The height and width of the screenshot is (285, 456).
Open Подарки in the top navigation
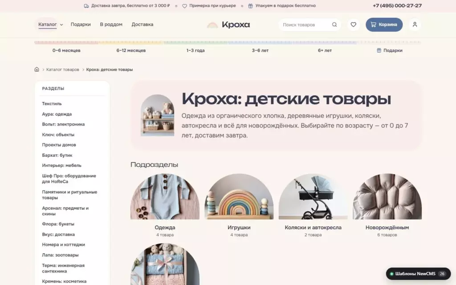(x=81, y=24)
